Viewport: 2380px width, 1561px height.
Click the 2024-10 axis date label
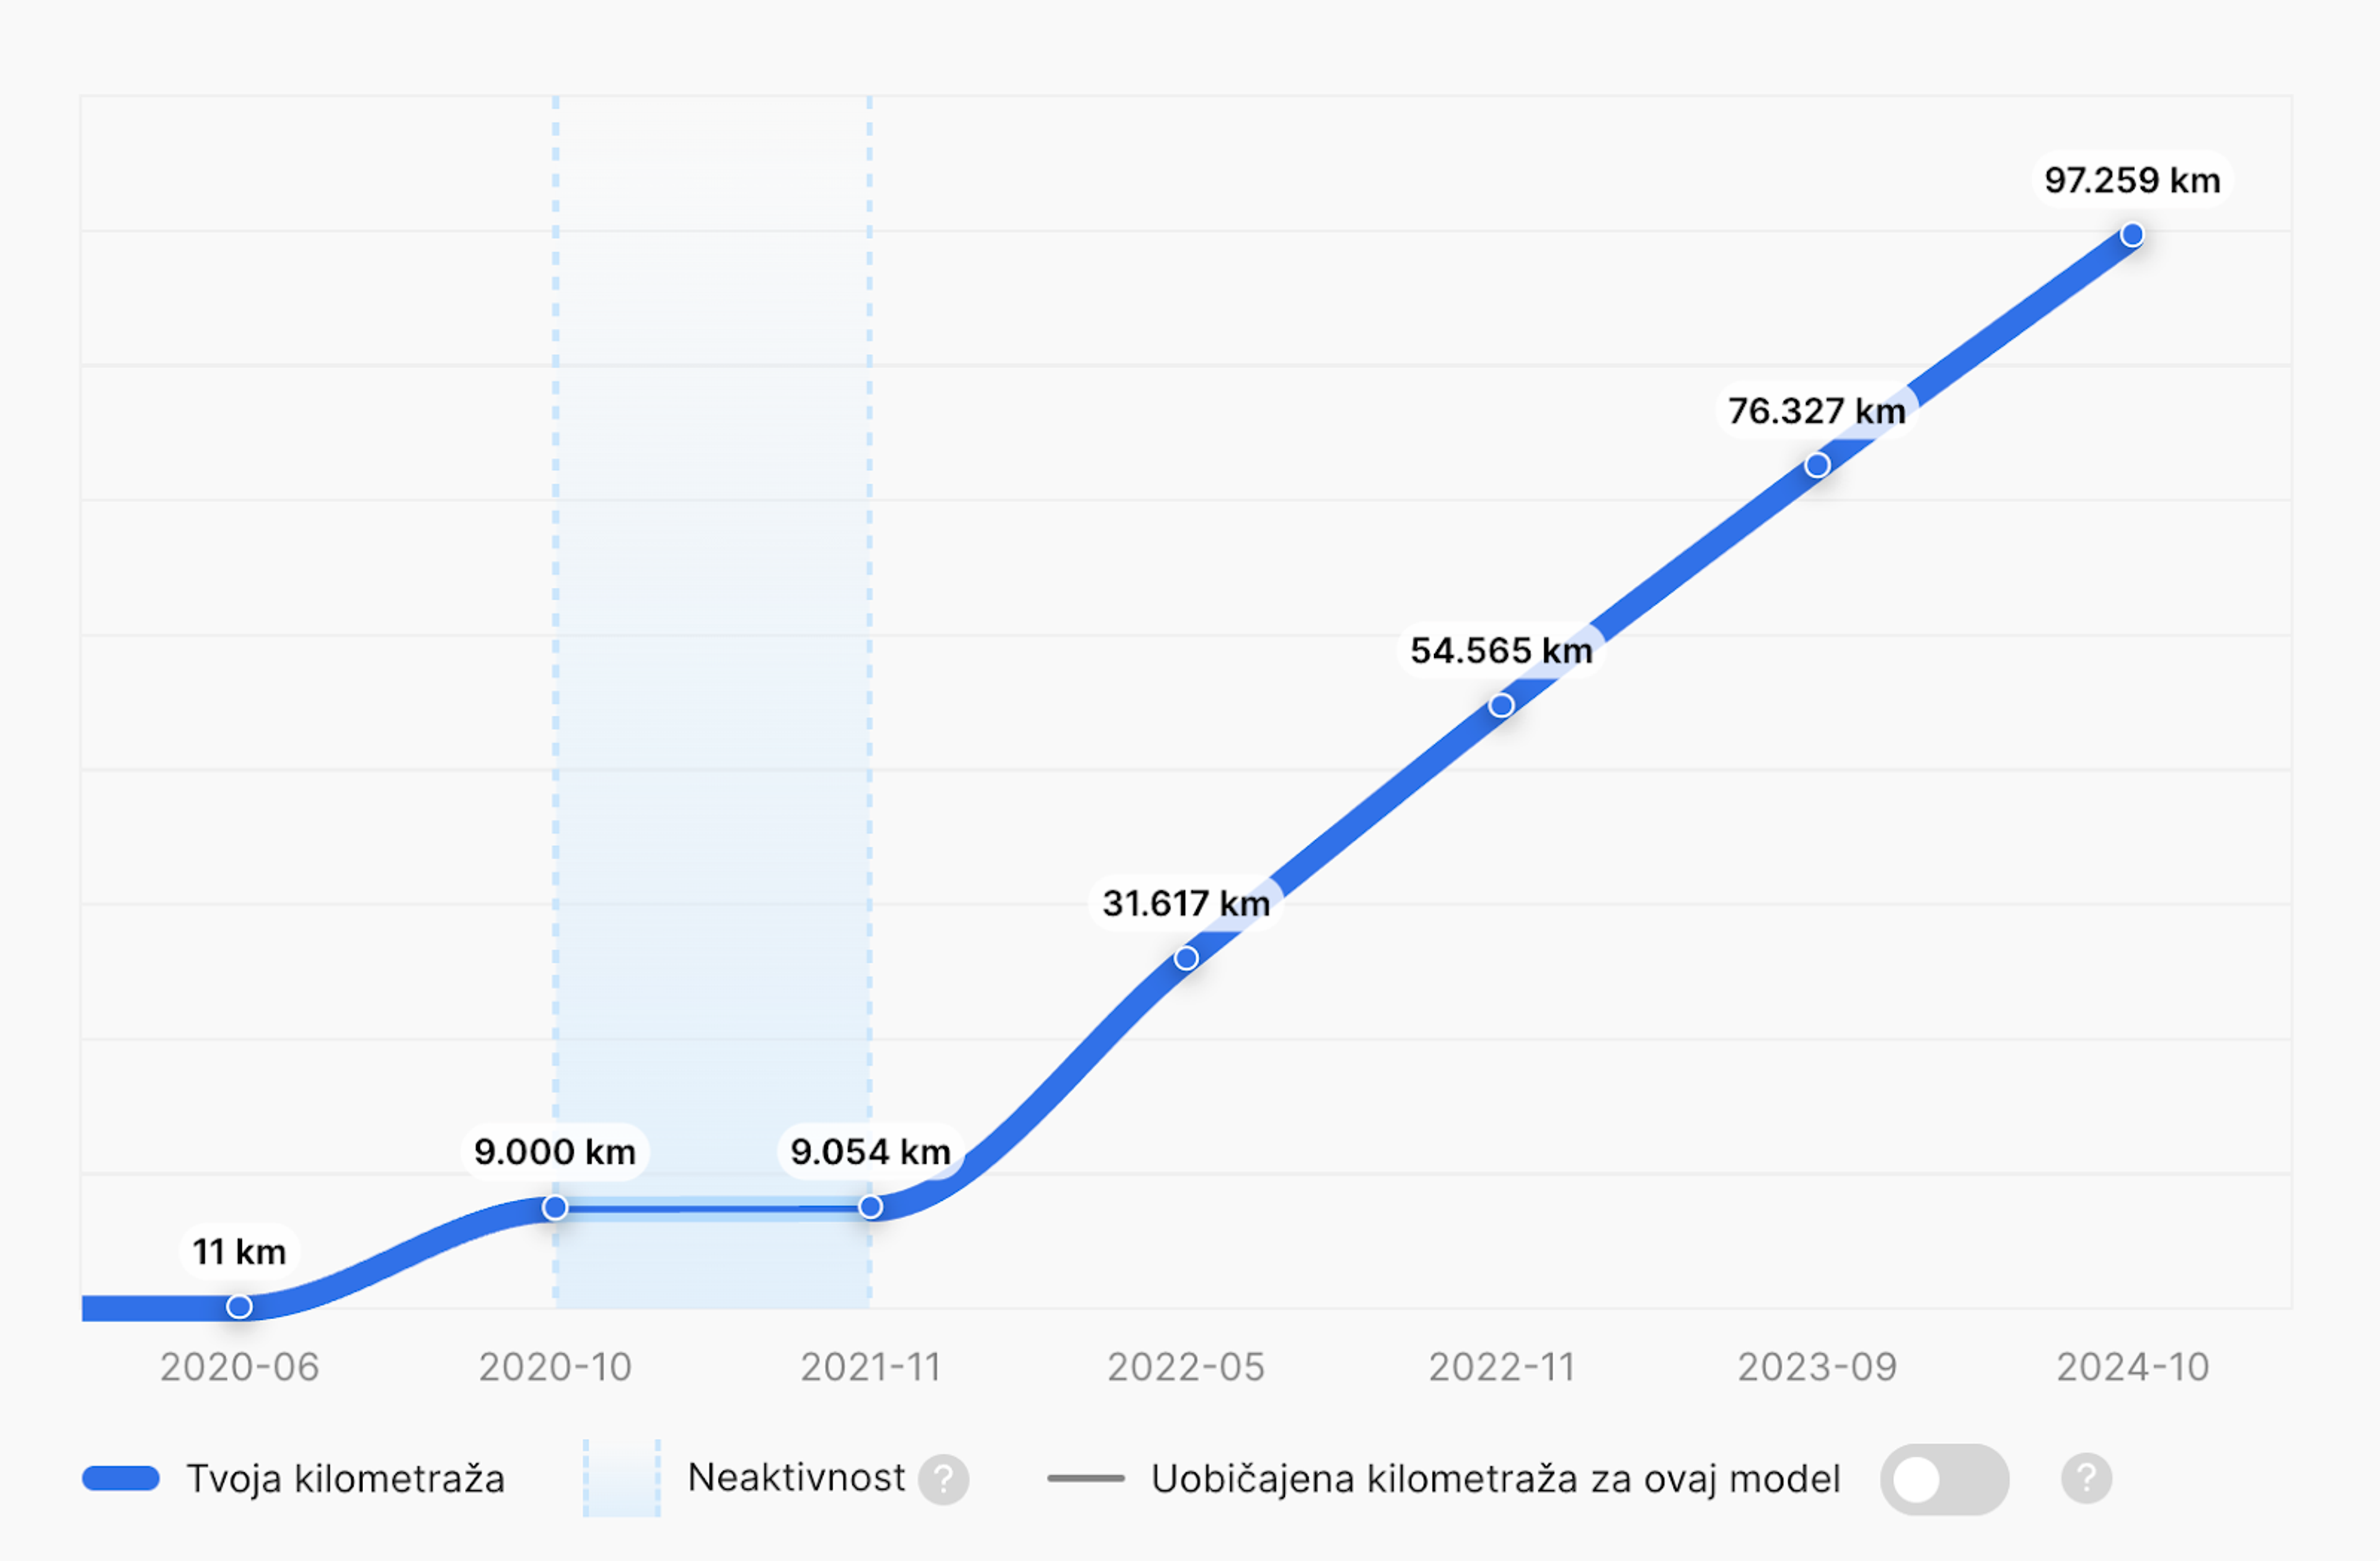pos(2132,1367)
